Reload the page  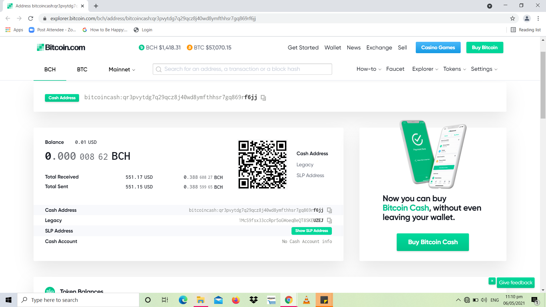(x=31, y=18)
